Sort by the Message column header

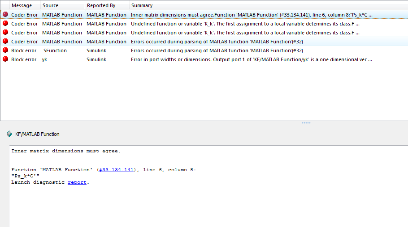point(22,5)
